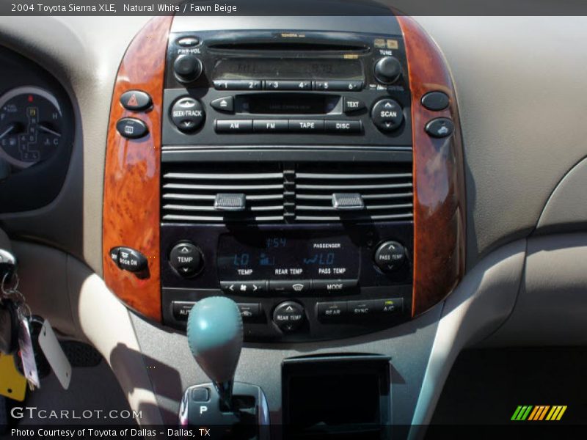
Task: Select radio preset 4
Action: pyautogui.click(x=300, y=86)
